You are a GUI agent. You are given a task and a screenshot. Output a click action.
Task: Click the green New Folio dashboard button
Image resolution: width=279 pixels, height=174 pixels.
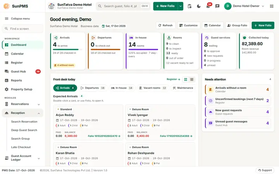pyautogui.click(x=263, y=26)
